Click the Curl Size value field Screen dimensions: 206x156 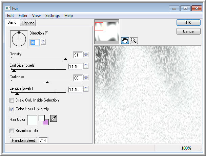tap(75, 67)
